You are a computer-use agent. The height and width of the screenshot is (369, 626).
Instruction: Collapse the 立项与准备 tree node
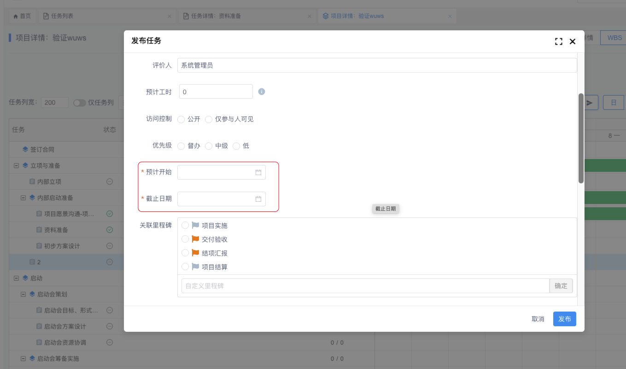click(16, 165)
